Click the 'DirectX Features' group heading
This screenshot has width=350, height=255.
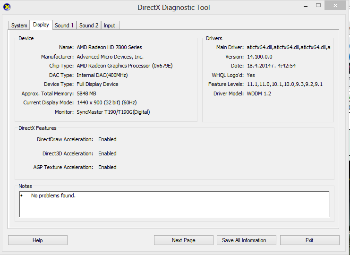(x=37, y=128)
